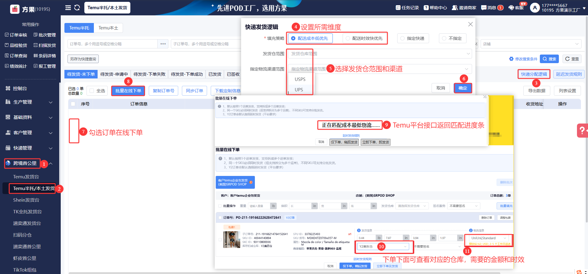Screen dimensions: 588x274
Task: Switch to the Temu本土 tab
Action: (x=108, y=28)
